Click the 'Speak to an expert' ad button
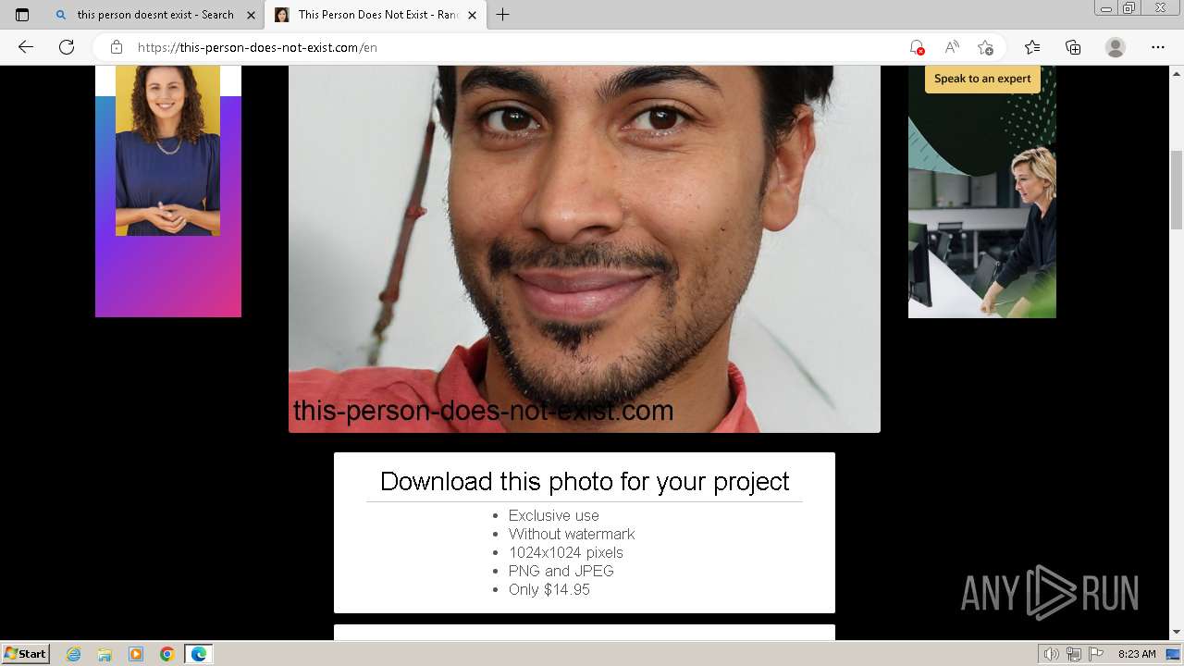Viewport: 1184px width, 666px height. click(982, 79)
